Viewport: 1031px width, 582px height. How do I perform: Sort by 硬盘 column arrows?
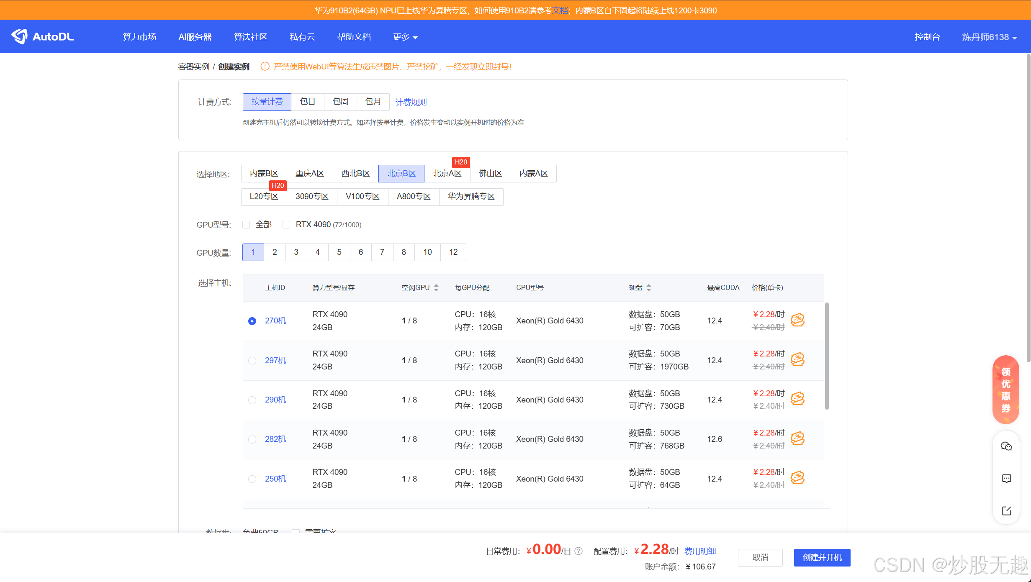649,287
